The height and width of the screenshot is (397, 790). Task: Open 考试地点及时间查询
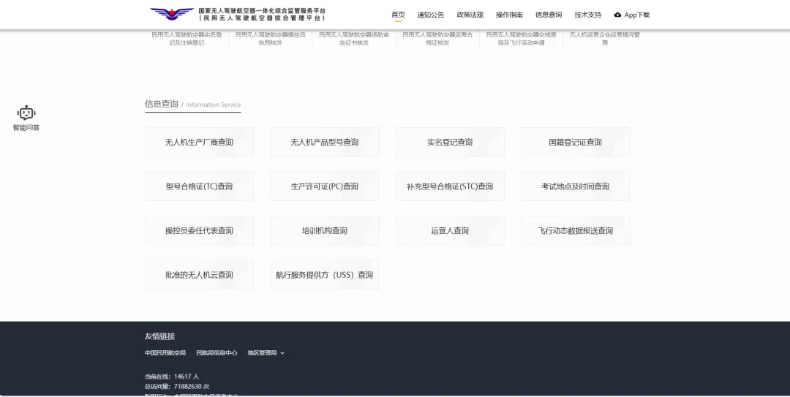point(576,186)
